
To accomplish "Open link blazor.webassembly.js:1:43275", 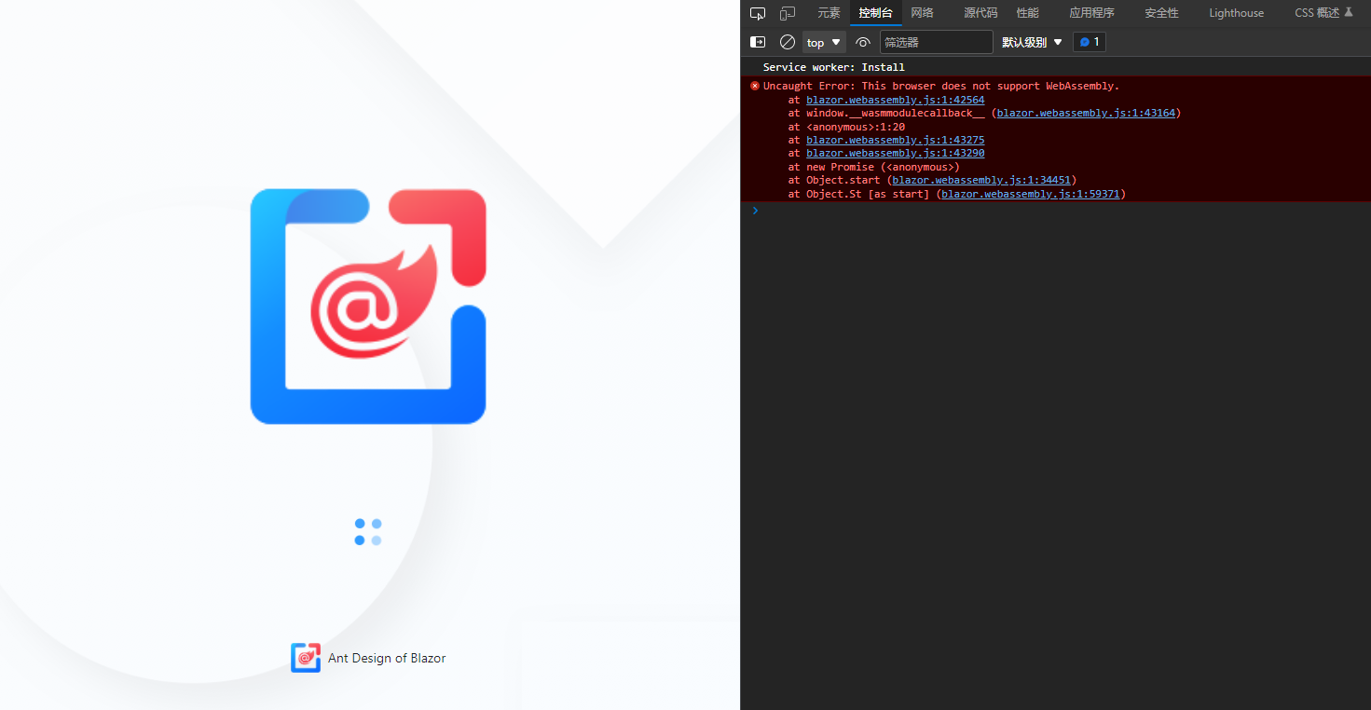I will 895,140.
